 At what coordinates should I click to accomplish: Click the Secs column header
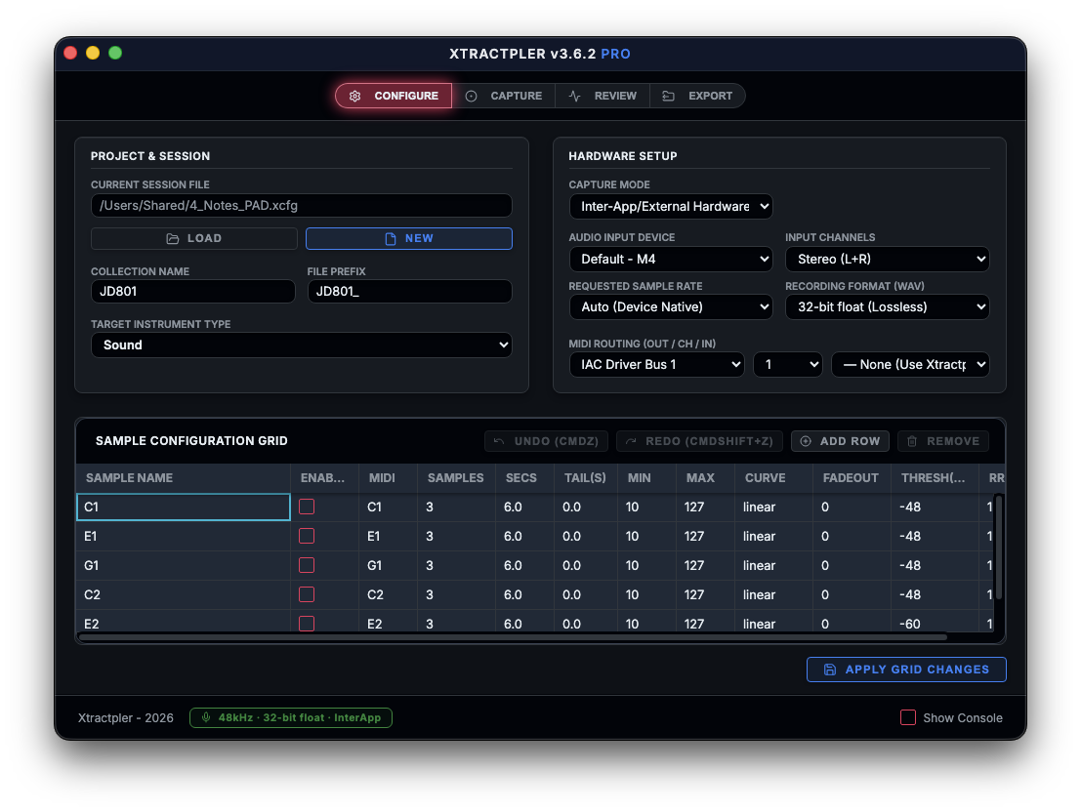(x=524, y=477)
